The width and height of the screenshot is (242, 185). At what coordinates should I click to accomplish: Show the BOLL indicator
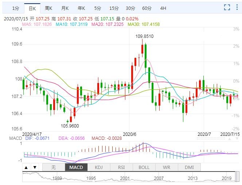pyautogui.click(x=144, y=168)
